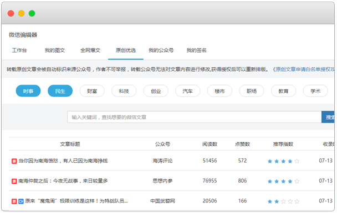Select the 学术 category pill
The width and height of the screenshot is (337, 213).
[x=315, y=91]
